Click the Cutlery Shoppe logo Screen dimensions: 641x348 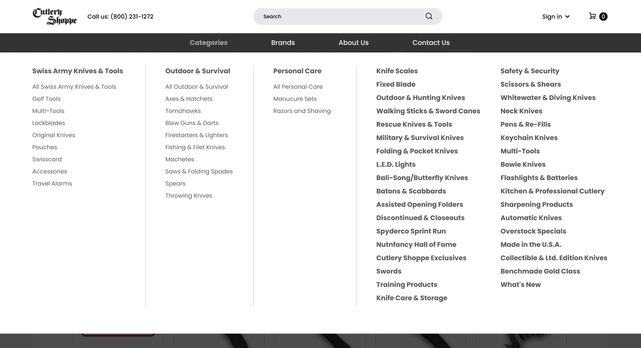click(55, 16)
